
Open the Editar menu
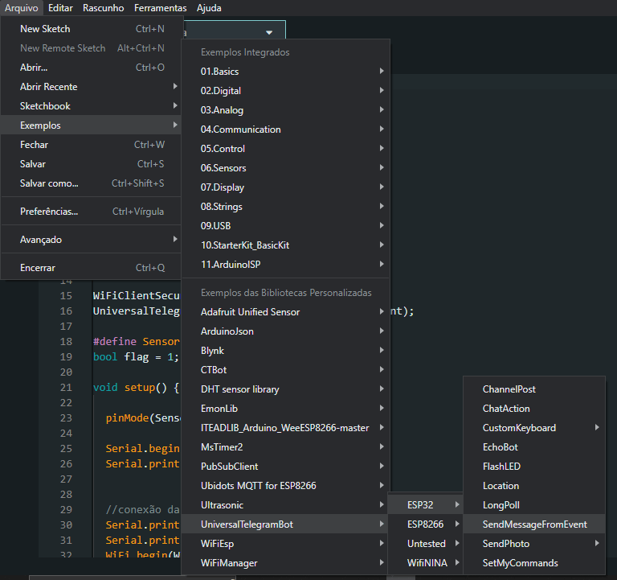(60, 8)
